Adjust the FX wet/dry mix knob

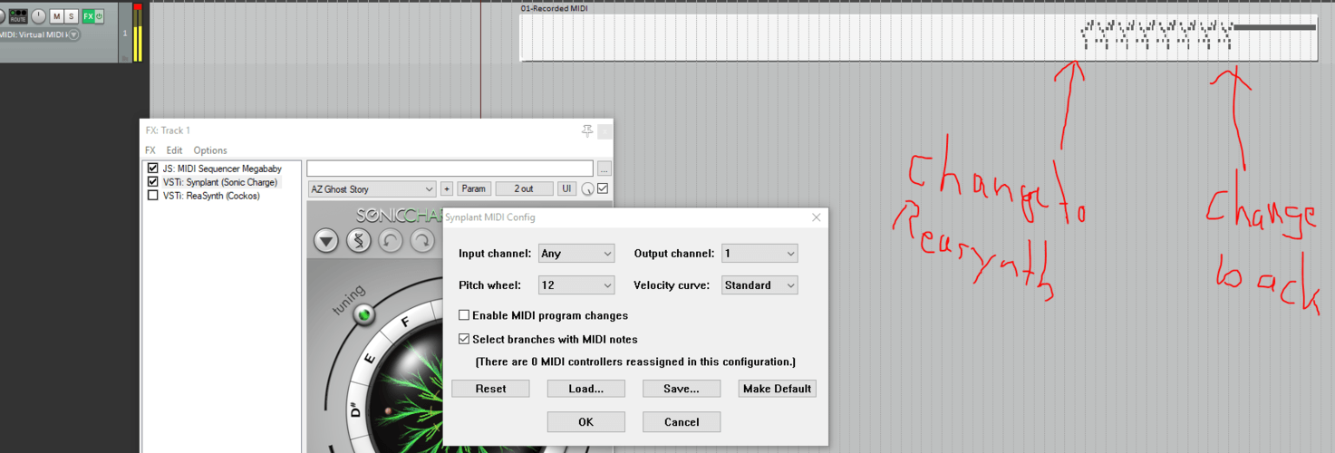[x=588, y=189]
